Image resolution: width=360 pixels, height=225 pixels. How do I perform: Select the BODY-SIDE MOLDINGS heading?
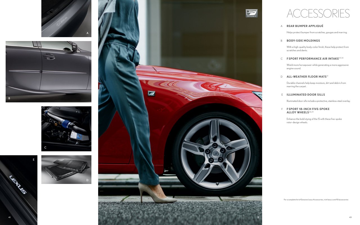coord(303,41)
